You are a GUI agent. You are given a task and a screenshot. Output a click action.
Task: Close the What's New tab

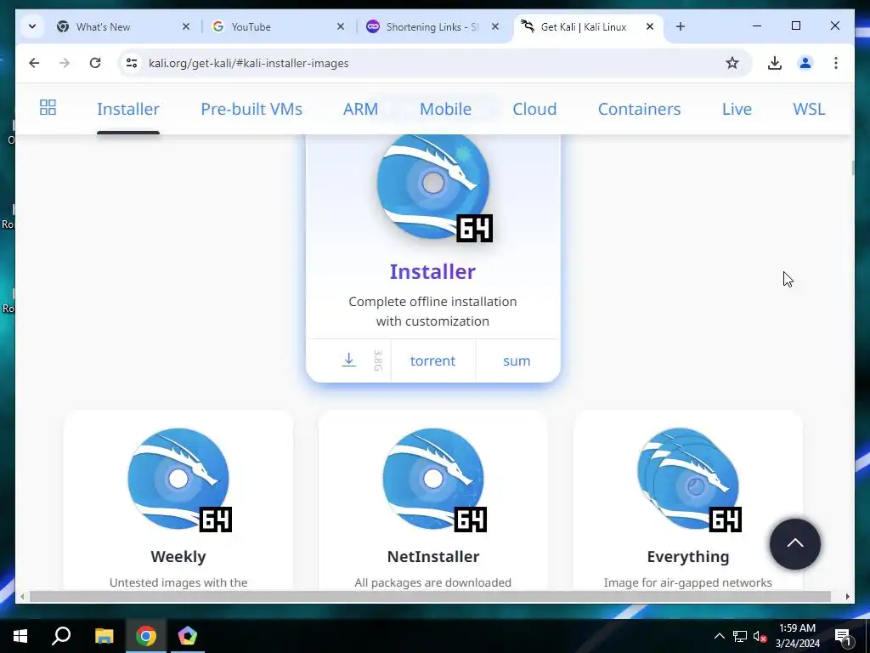[186, 26]
